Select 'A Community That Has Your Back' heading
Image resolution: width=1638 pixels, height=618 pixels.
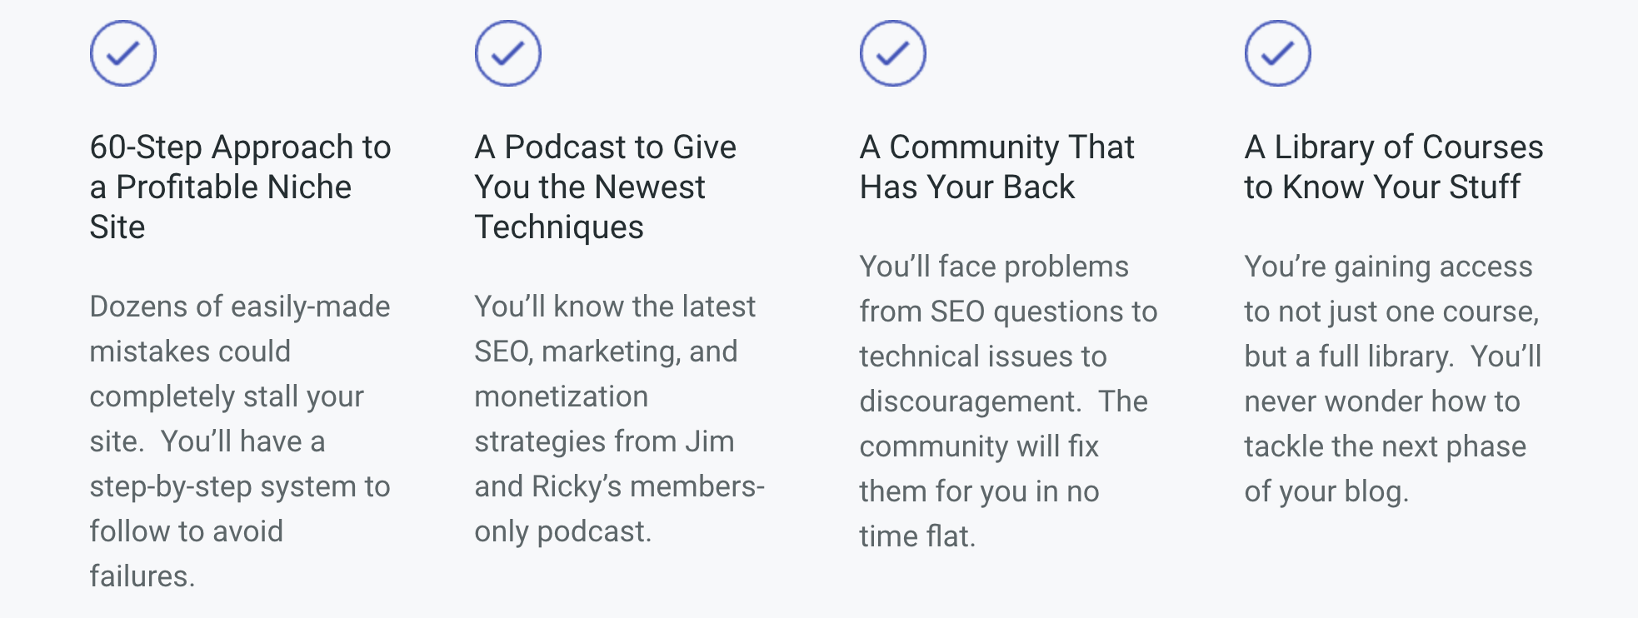997,167
